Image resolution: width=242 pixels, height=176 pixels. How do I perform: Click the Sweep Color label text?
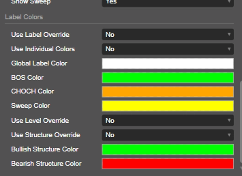point(31,106)
